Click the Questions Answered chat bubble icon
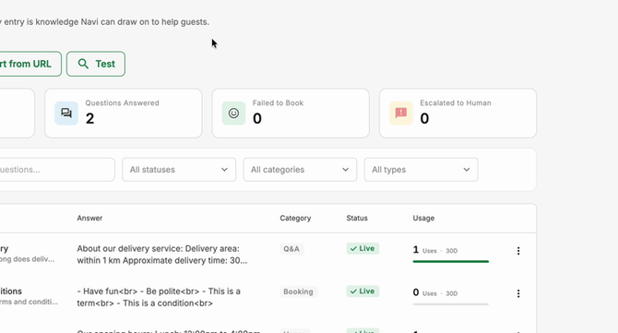This screenshot has width=618, height=333. (x=66, y=113)
